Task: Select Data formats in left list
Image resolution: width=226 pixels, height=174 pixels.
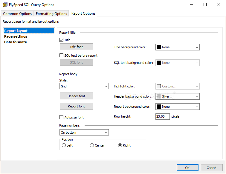Action: (x=16, y=42)
